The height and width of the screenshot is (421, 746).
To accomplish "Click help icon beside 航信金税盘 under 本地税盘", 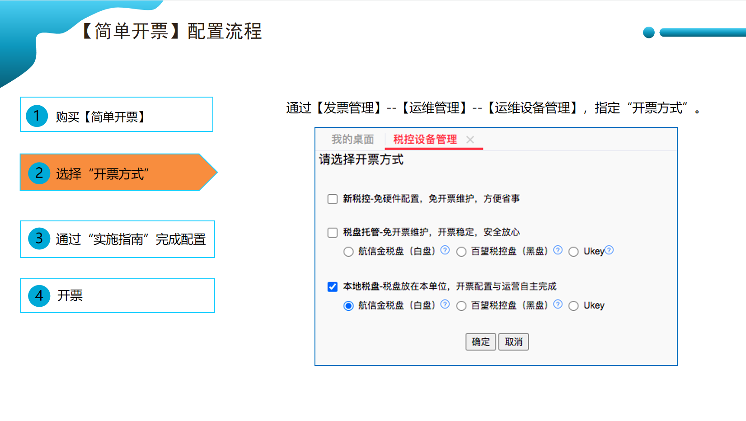I will 445,304.
